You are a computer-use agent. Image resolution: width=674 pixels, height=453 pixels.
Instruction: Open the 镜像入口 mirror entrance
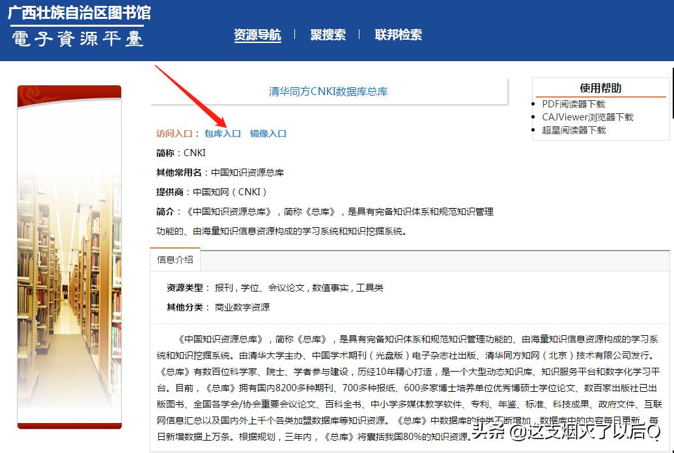[268, 133]
